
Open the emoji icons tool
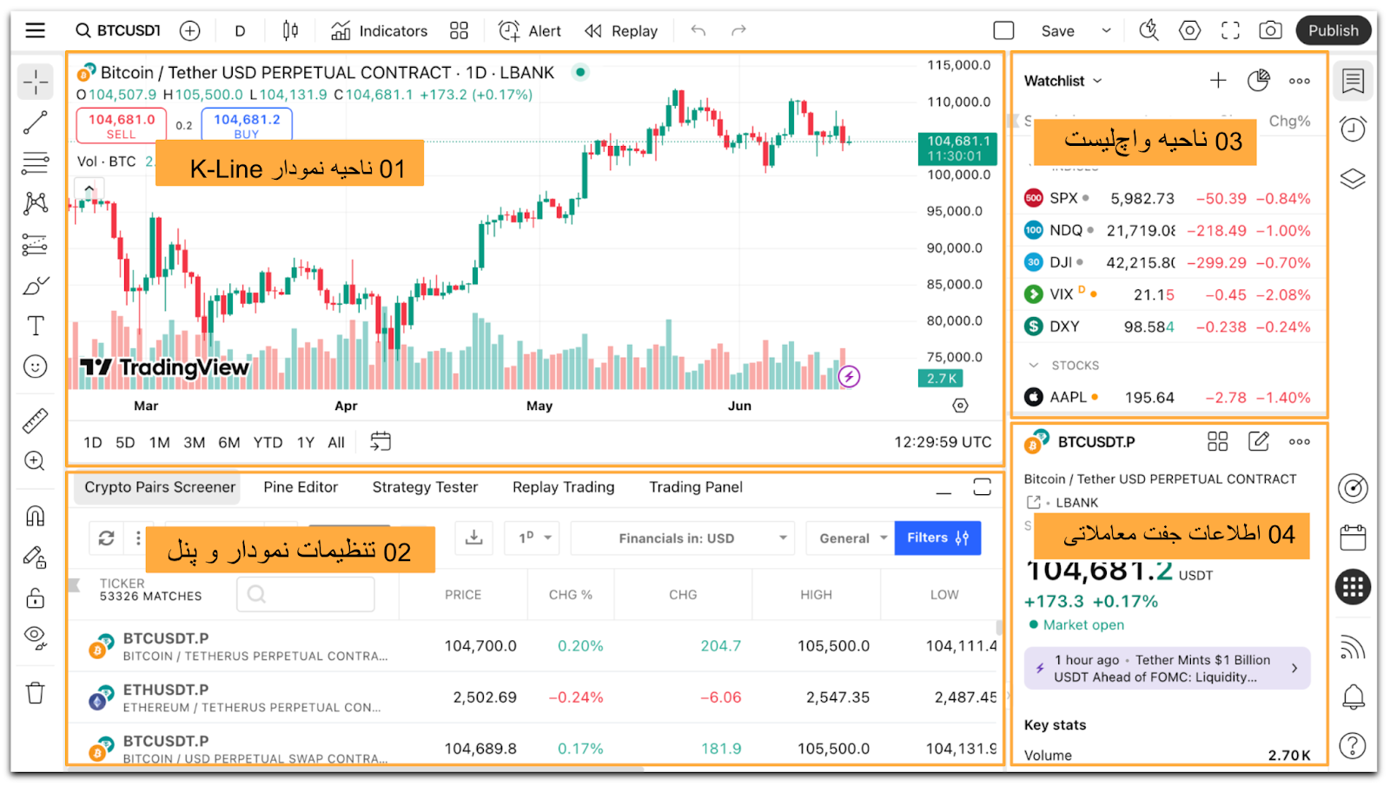click(35, 367)
